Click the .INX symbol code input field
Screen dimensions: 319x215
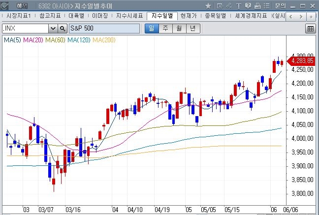[26, 29]
